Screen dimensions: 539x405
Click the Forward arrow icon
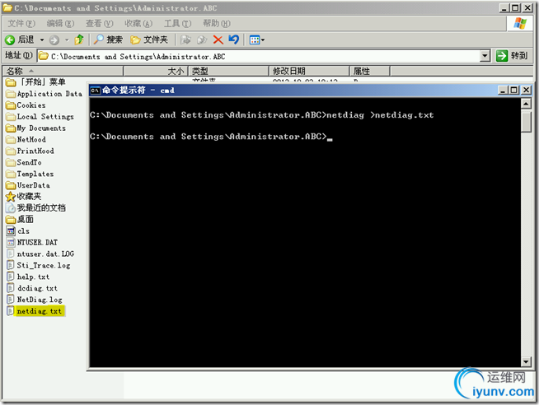[54, 40]
